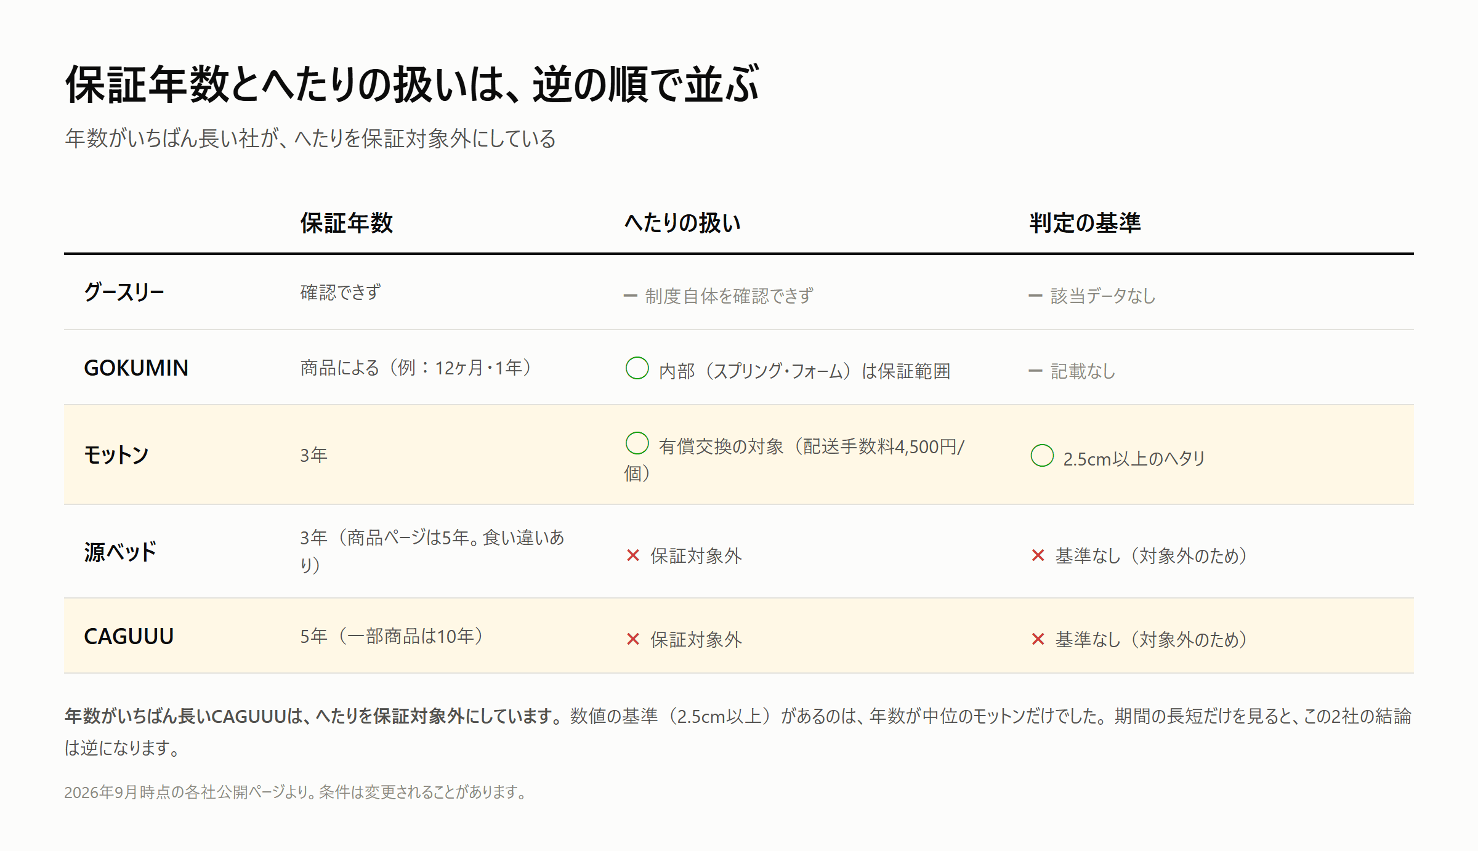This screenshot has width=1478, height=851.
Task: Click red X beside 保証対象外 in 源ベッド row
Action: click(x=632, y=555)
